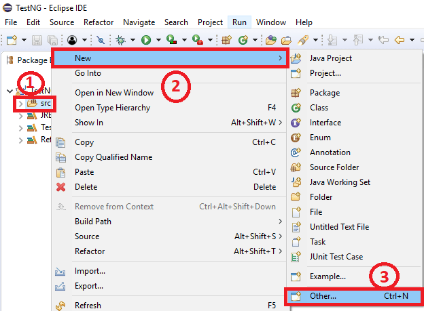Select Interface in New submenu
The image size is (424, 311).
[x=355, y=123]
